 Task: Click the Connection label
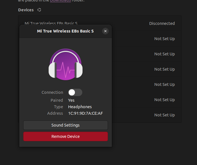[x=52, y=93]
